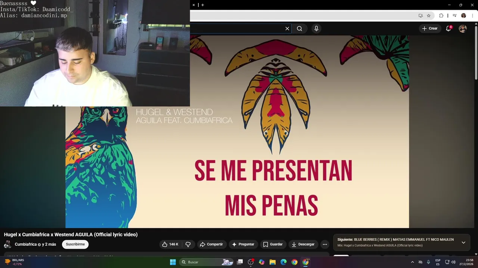Image resolution: width=478 pixels, height=268 pixels.
Task: Share the video with Compartir
Action: [x=211, y=245]
